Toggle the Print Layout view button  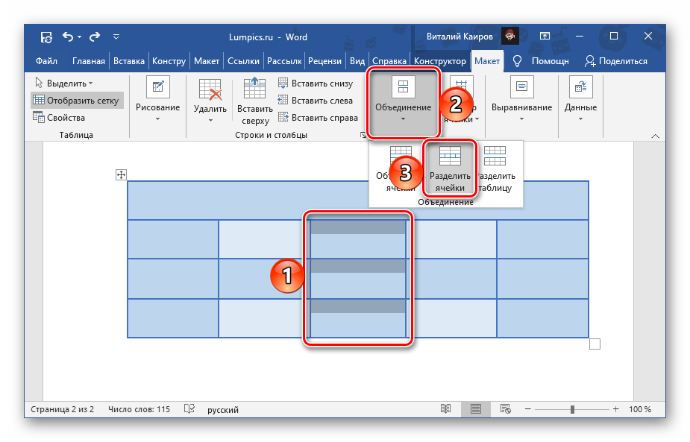[x=475, y=409]
